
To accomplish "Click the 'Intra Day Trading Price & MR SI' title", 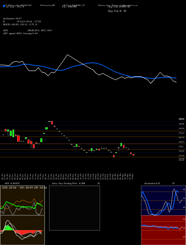I will click(76, 183).
